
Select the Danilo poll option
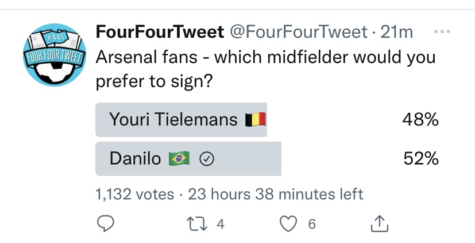[267, 159]
